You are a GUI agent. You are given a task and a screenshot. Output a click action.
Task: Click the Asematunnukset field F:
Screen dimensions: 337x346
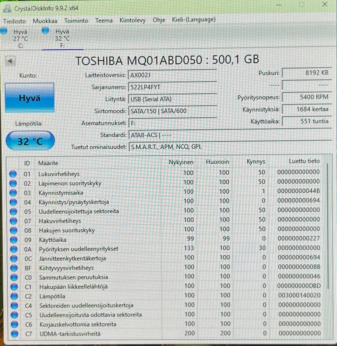(x=172, y=123)
